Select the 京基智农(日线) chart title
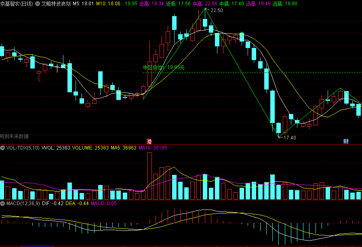The width and height of the screenshot is (362, 247). 17,4
